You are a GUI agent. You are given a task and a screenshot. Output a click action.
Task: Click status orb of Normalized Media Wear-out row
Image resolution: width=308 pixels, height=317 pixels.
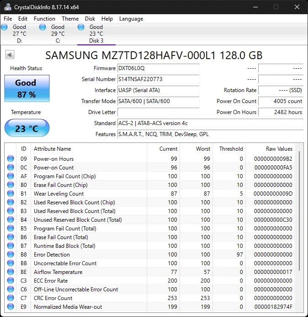pos(11,306)
